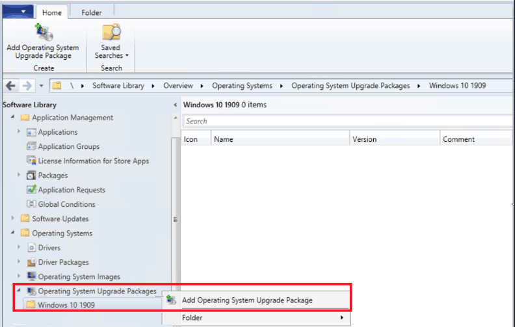Sort by the Icon column header

[x=196, y=139]
